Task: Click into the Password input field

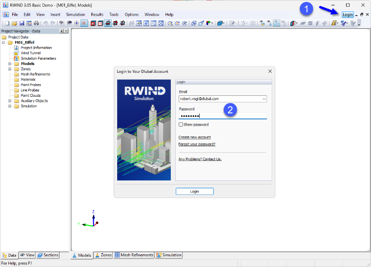Action: pos(223,116)
